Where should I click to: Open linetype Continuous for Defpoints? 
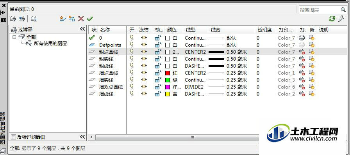pos(195,45)
